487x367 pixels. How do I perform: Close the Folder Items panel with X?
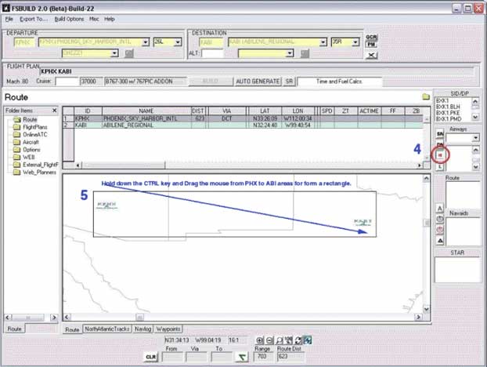(54, 111)
